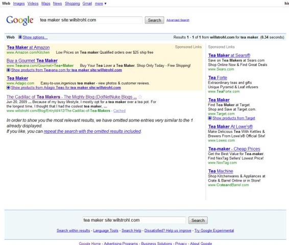Open Gmail in top navigation
This screenshot has width=289, height=245.
[87, 4]
